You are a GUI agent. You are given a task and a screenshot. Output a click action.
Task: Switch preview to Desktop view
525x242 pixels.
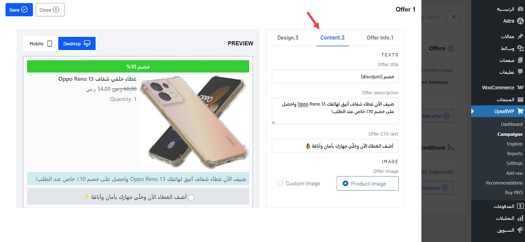click(x=77, y=44)
